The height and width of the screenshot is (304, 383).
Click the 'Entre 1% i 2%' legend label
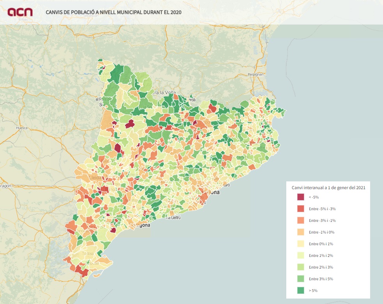tap(321, 256)
